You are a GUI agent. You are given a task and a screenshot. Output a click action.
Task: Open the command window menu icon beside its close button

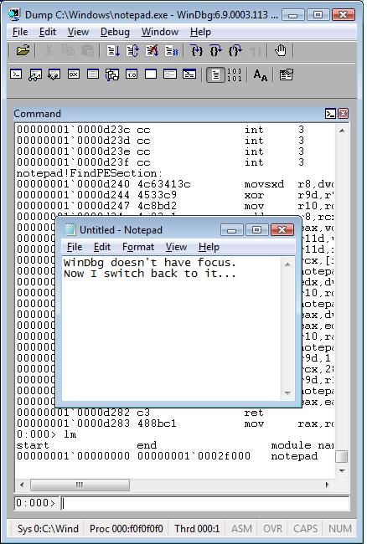click(330, 114)
